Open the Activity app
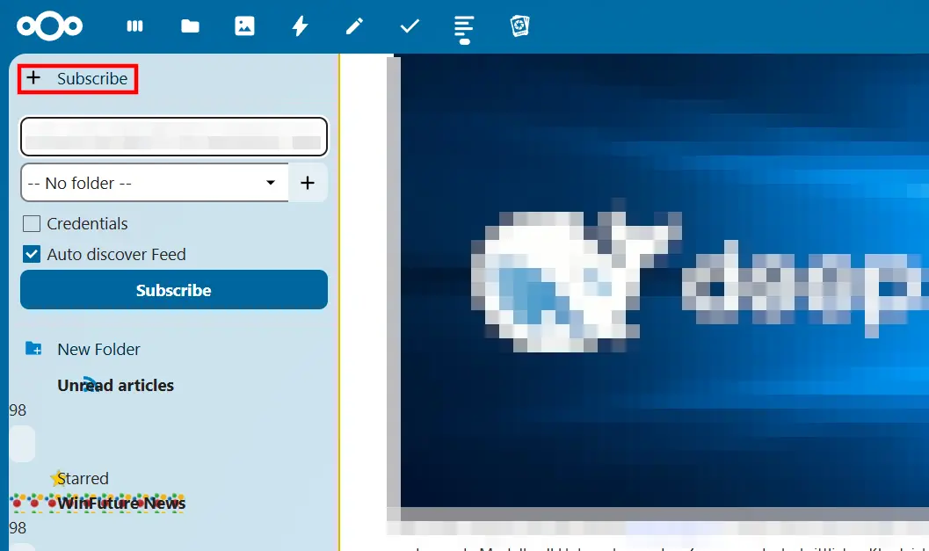Screen dimensions: 929x551 point(300,26)
